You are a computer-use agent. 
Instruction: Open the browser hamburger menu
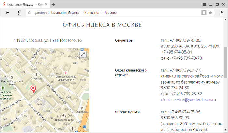click(x=204, y=4)
